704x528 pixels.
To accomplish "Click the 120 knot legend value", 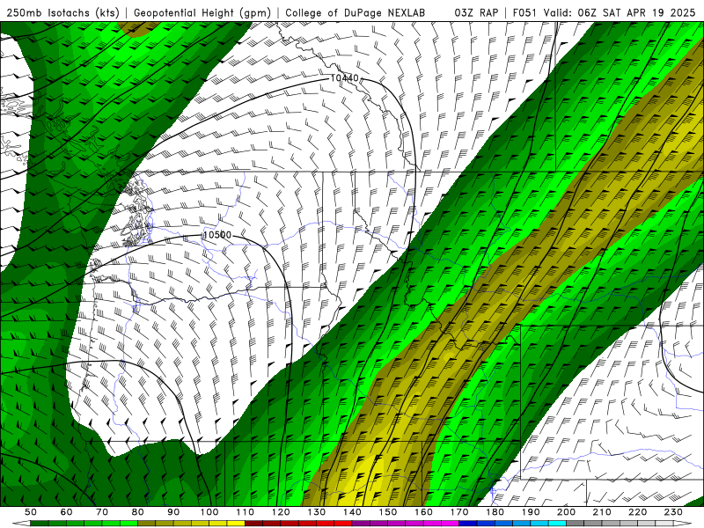I will 281,512.
